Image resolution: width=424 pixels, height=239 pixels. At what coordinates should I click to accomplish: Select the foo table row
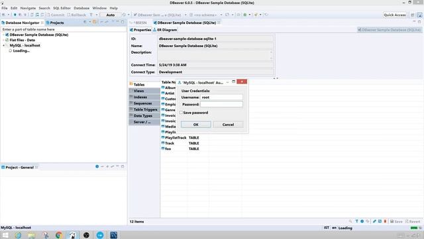pyautogui.click(x=168, y=149)
